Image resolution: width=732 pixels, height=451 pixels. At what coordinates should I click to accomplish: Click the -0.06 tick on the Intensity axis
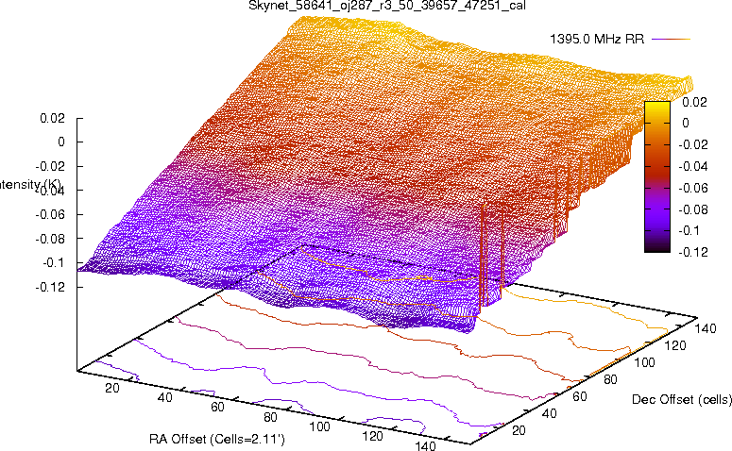point(50,215)
